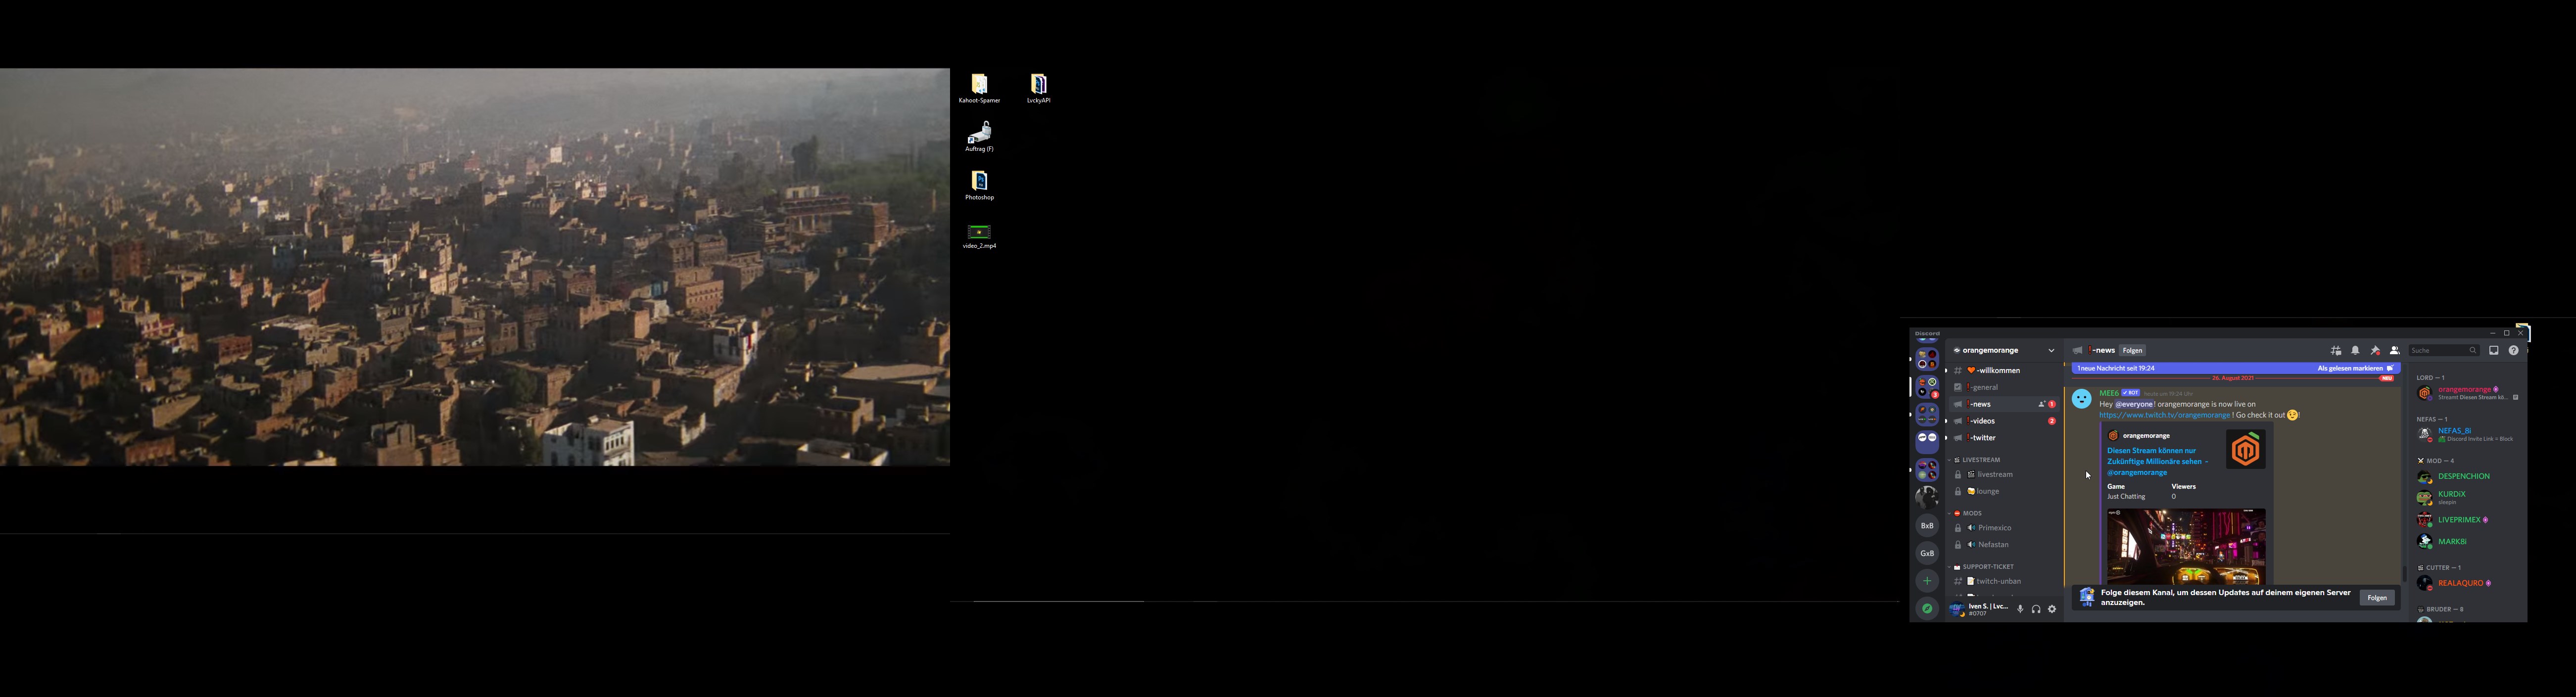The height and width of the screenshot is (697, 2576).
Task: Select the !-twitter channel
Action: pyautogui.click(x=1983, y=438)
